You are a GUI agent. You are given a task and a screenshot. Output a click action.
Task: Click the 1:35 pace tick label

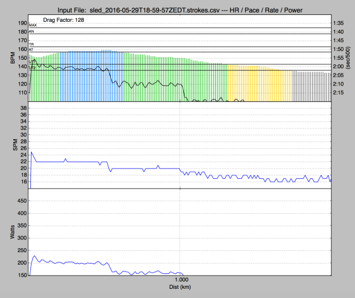(337, 23)
